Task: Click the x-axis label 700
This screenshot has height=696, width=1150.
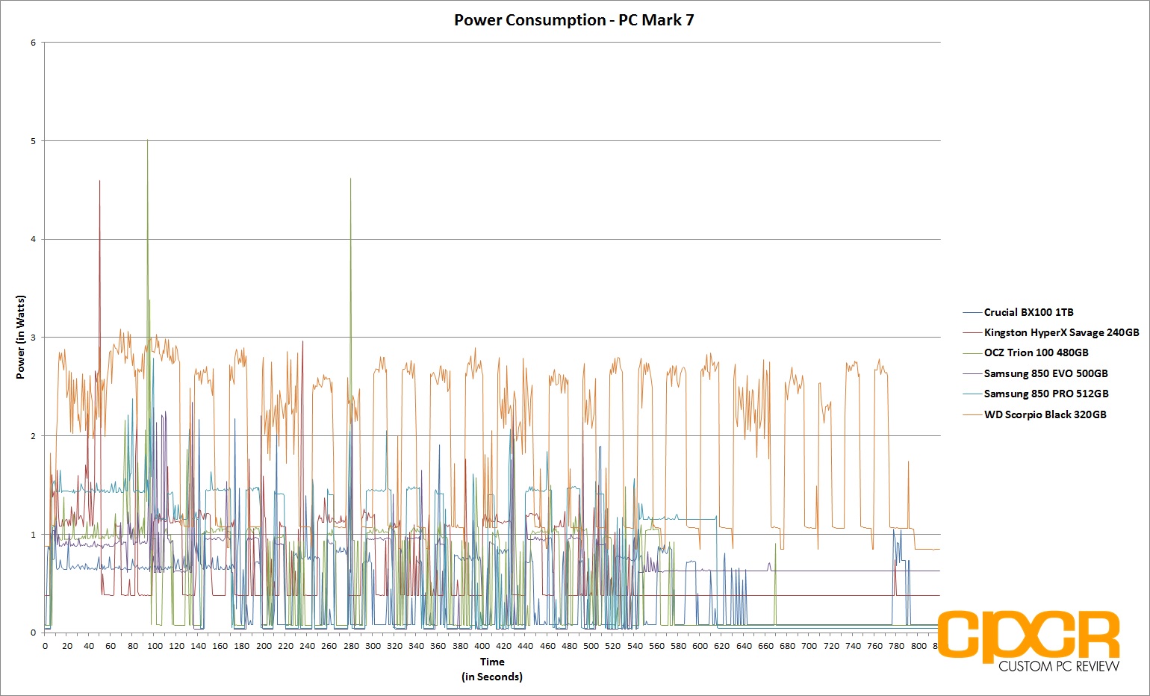Action: (x=809, y=646)
